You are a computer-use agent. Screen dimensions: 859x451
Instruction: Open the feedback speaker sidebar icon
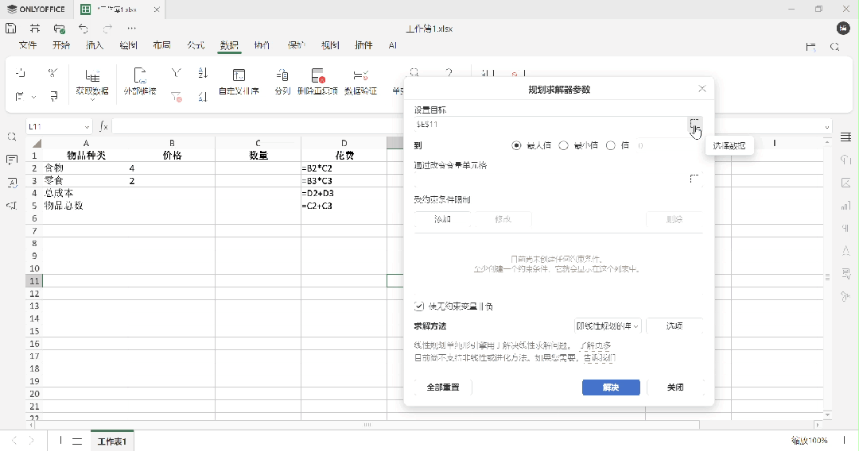11,206
